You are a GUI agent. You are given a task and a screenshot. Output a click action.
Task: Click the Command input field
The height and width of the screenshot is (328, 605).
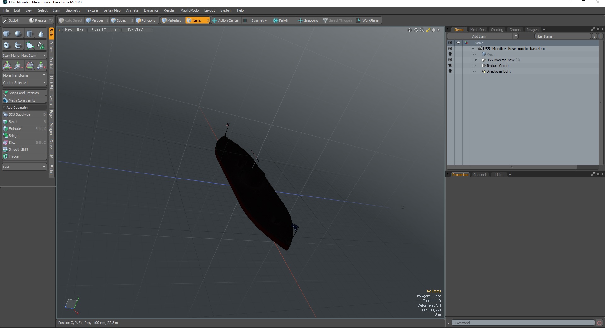[523, 323]
